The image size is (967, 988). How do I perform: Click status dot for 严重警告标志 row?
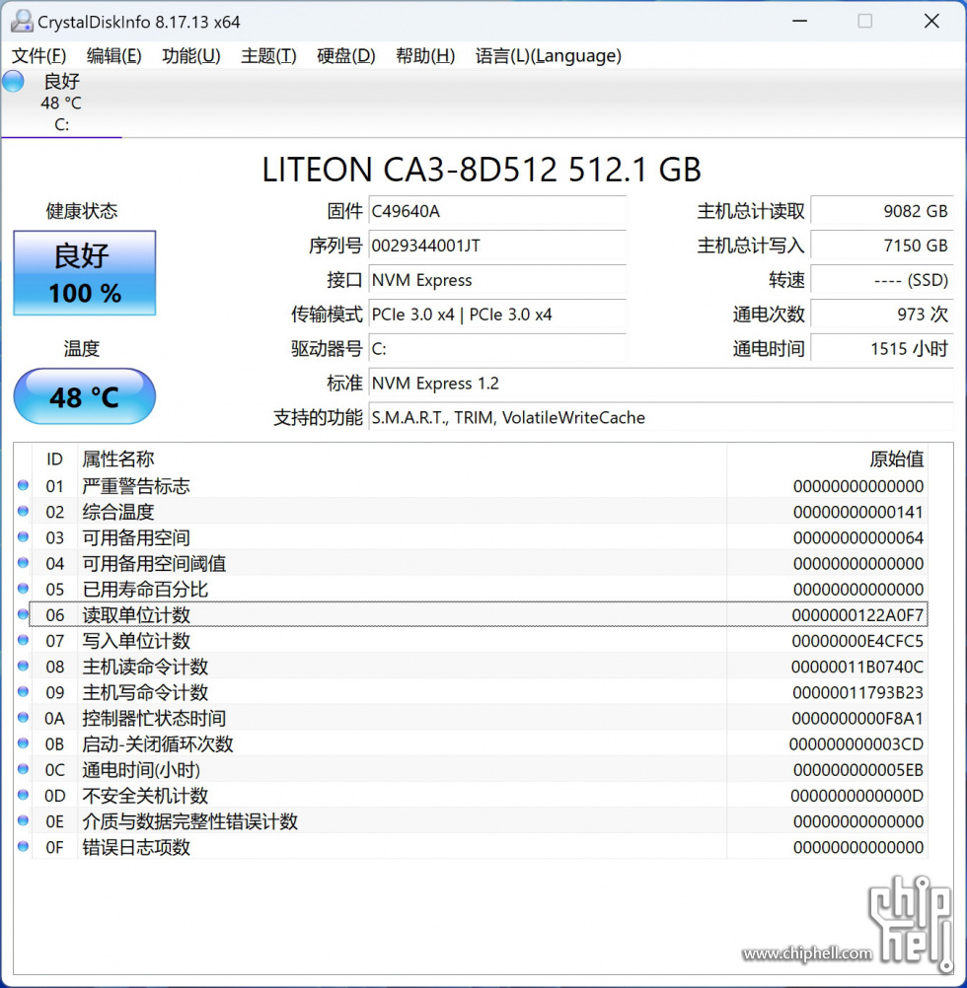24,485
